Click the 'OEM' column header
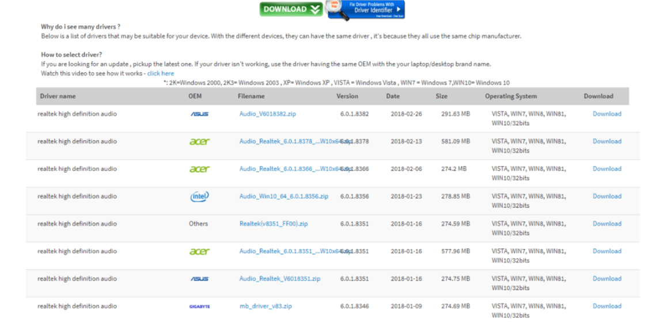The width and height of the screenshot is (663, 322). click(195, 96)
